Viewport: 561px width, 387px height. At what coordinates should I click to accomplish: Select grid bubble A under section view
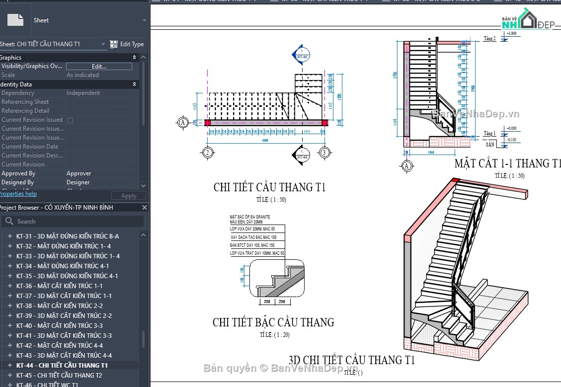(406, 166)
